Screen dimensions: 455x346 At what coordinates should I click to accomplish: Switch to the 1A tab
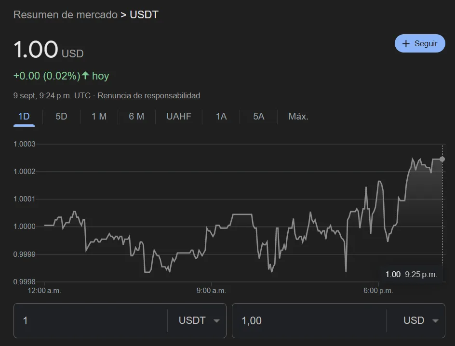coord(221,116)
